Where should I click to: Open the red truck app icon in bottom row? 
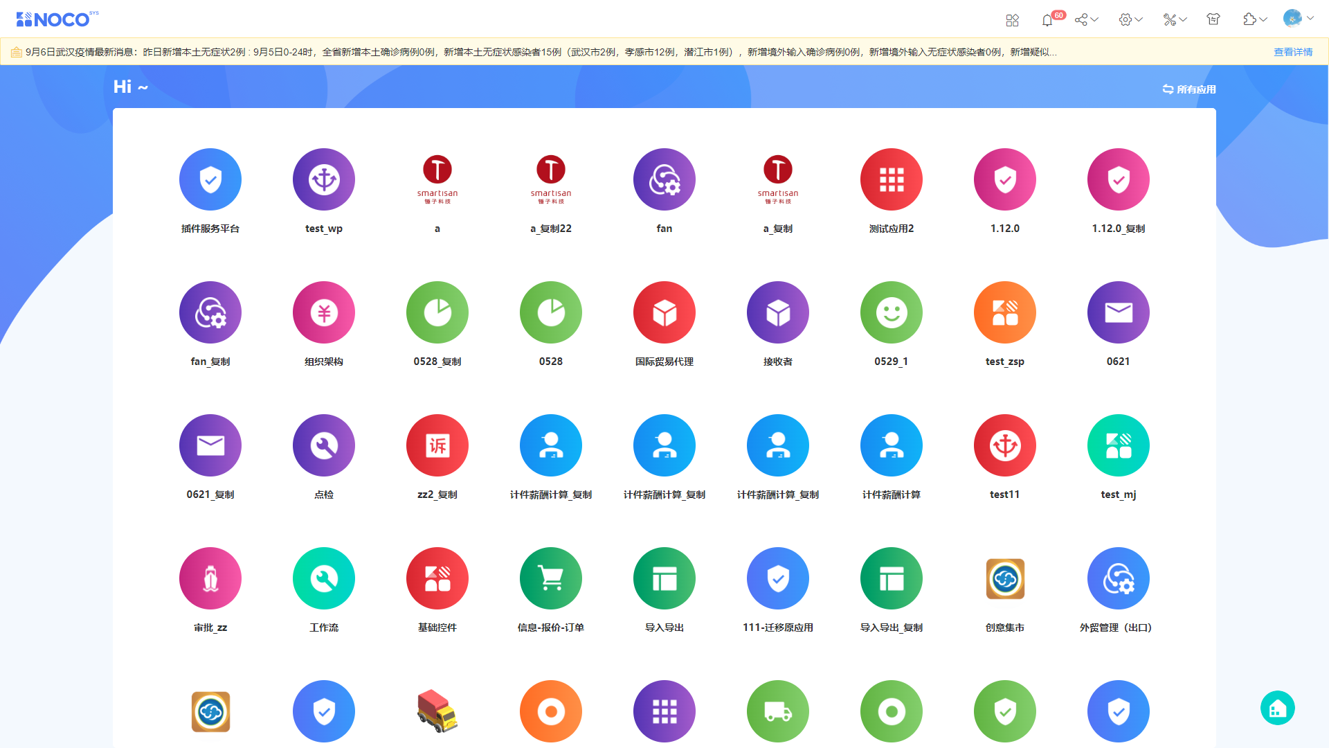click(x=437, y=711)
